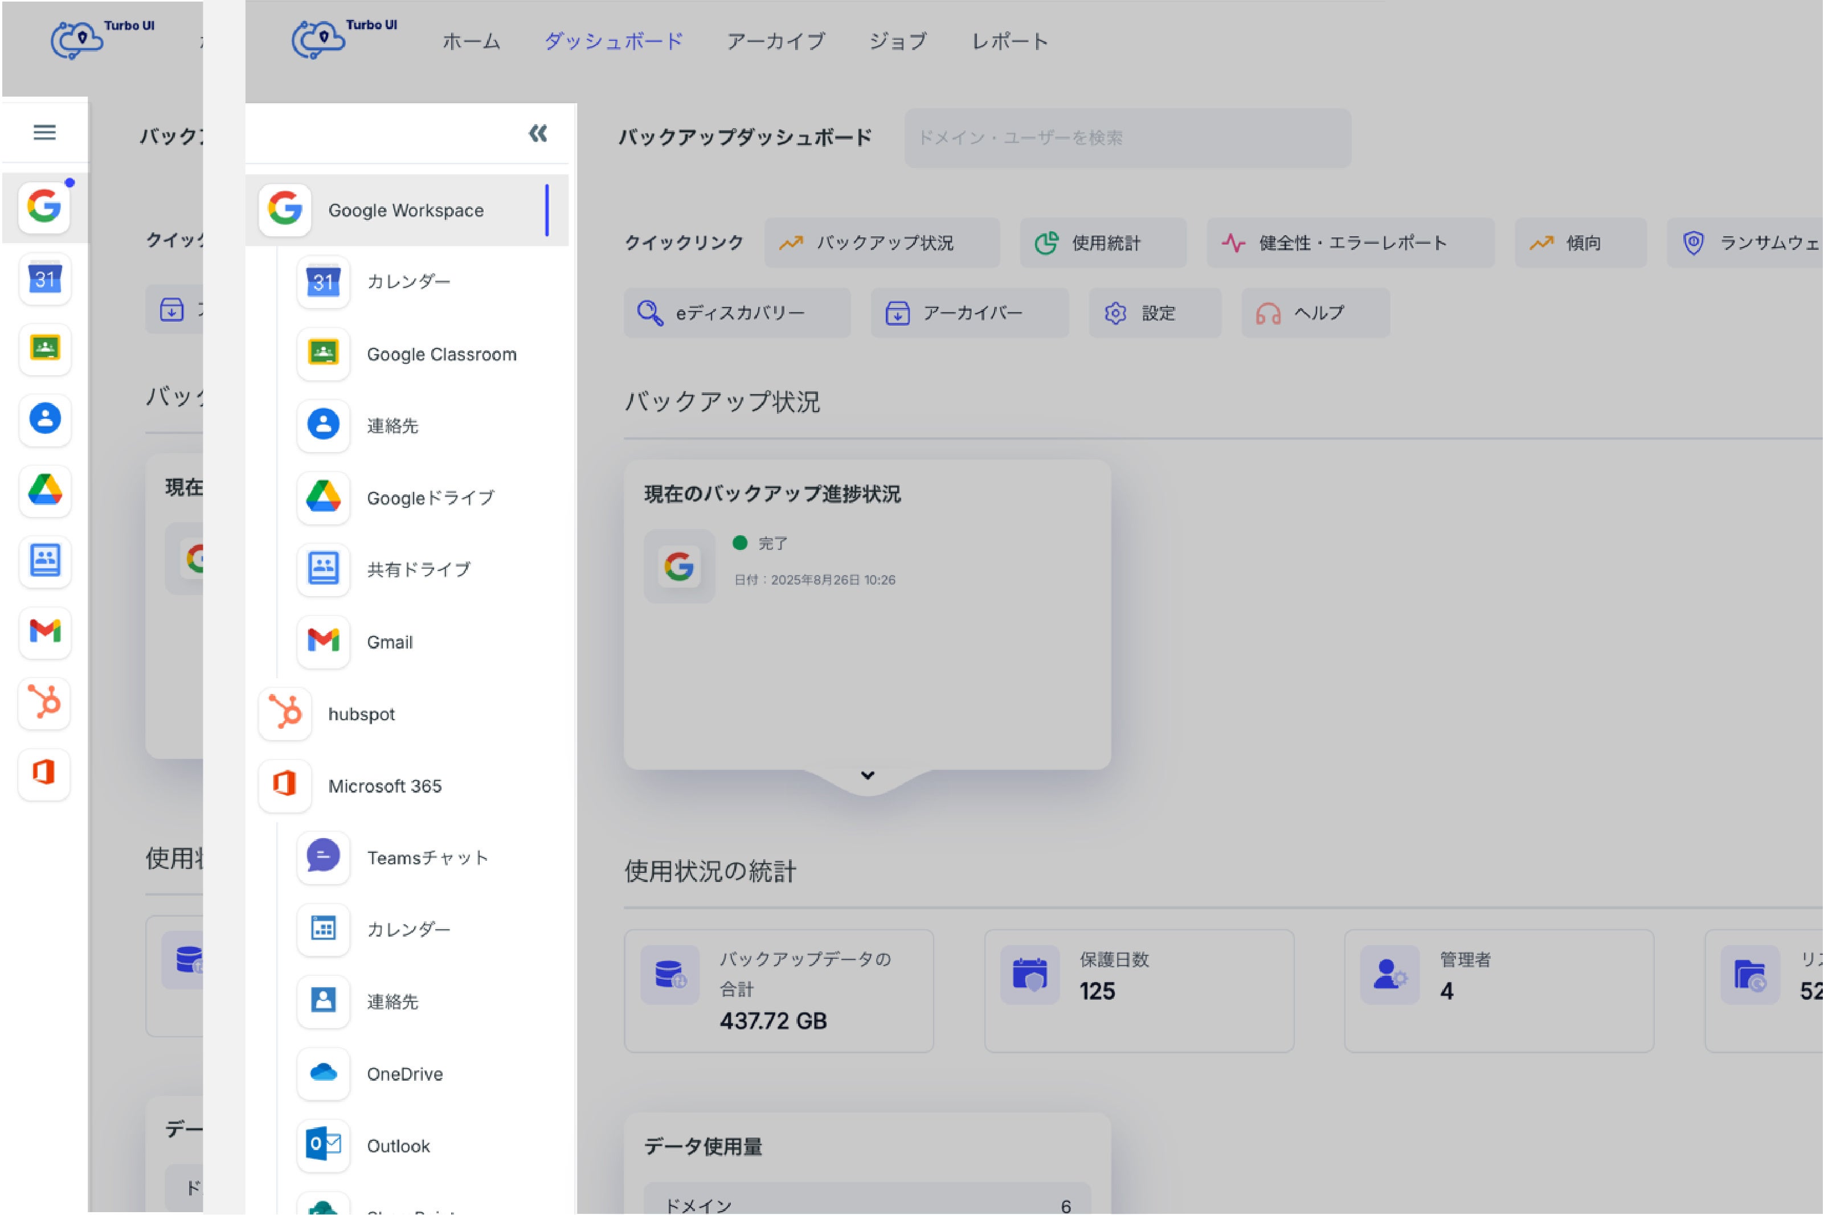Click 設定 gear quick link

click(x=1154, y=313)
